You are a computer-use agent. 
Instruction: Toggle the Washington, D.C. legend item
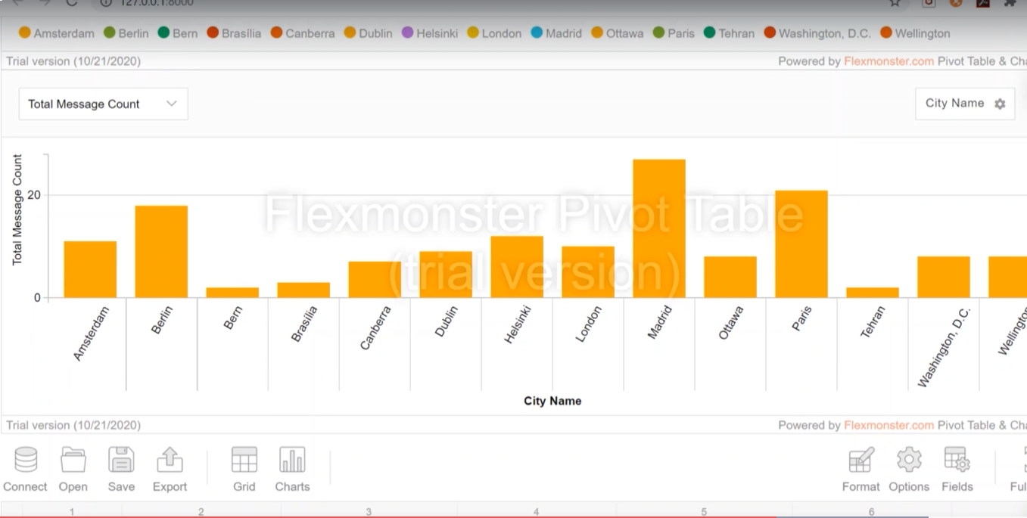click(817, 33)
